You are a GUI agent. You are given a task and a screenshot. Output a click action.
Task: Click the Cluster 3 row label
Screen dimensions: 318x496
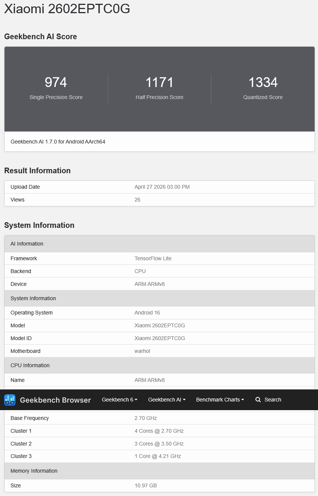(x=21, y=456)
